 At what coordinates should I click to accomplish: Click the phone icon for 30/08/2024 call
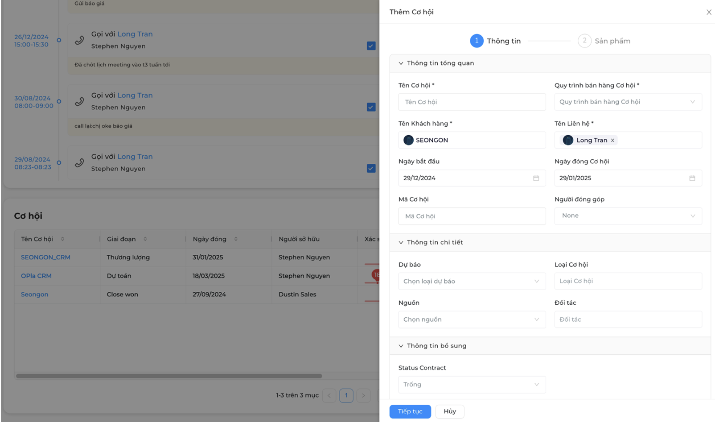[79, 101]
